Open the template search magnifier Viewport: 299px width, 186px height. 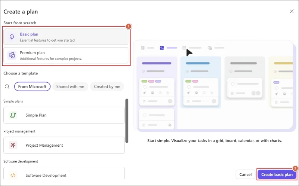tap(7, 87)
